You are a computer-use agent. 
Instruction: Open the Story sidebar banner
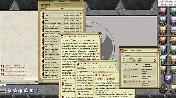coord(162,31)
